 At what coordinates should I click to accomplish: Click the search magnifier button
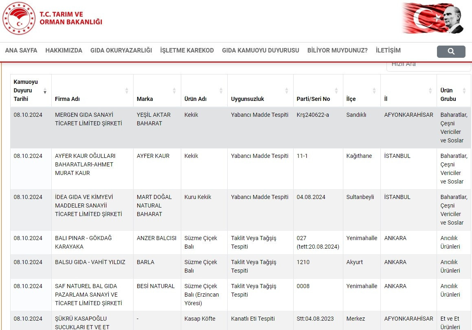coord(451,51)
